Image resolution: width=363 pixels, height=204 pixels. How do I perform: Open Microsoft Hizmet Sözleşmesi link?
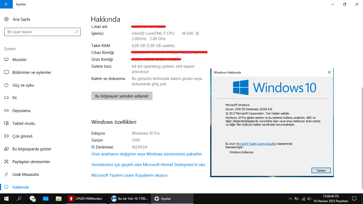point(148,165)
